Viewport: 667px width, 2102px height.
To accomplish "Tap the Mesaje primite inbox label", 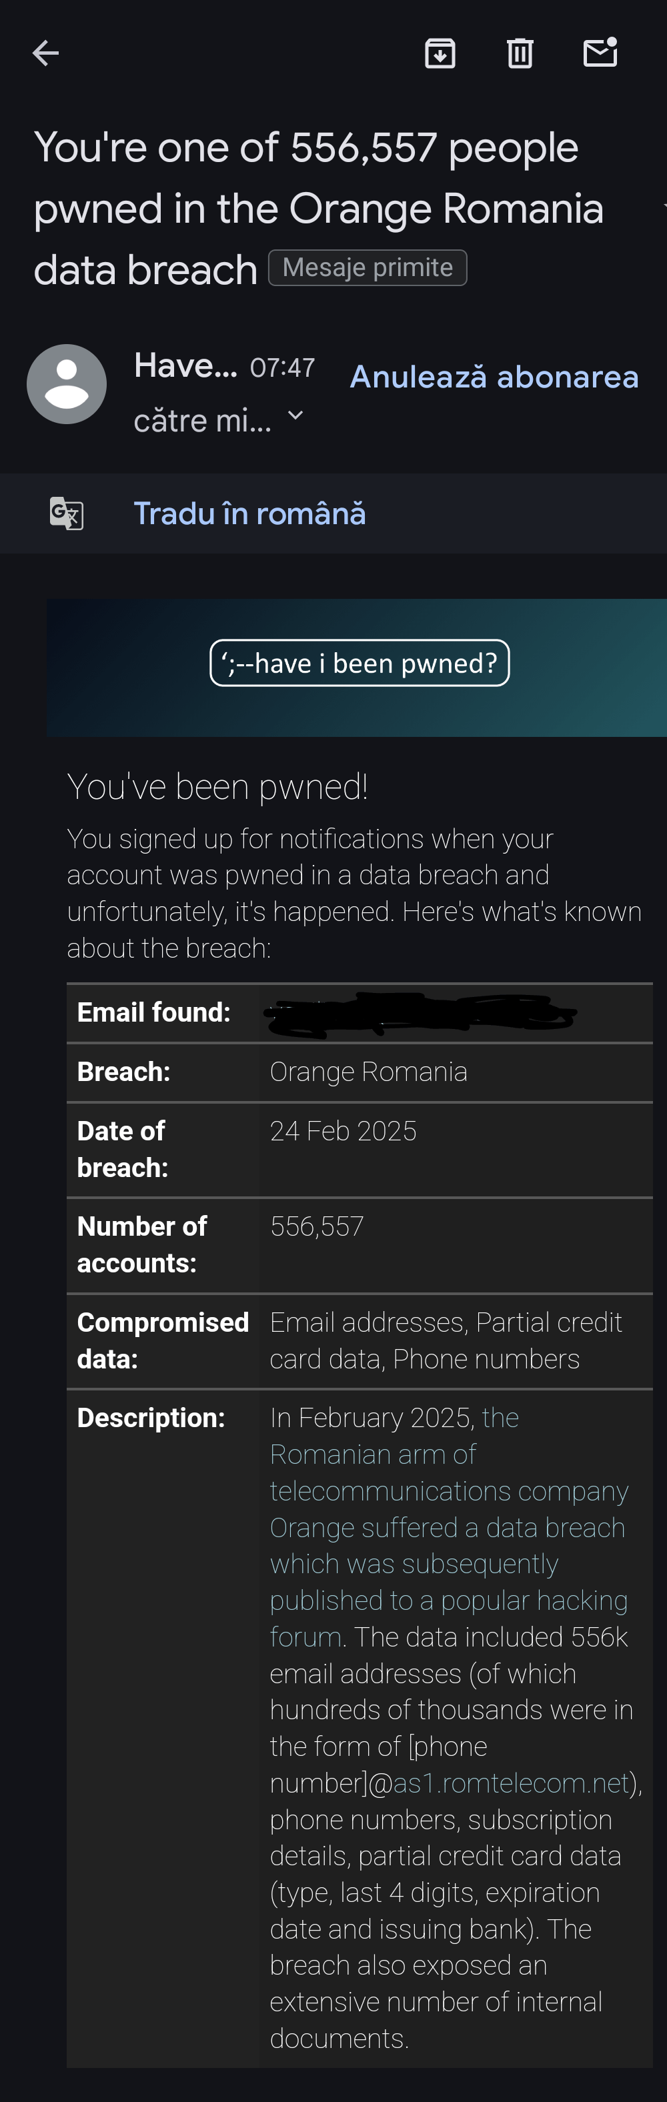I will pos(368,267).
